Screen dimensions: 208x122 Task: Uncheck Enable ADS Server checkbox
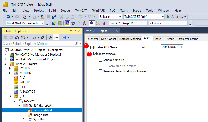[x=92, y=47]
